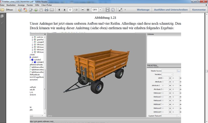This screenshot has height=123, width=208.
Task: Switch to read mode with arrows icon
Action: point(120,10)
